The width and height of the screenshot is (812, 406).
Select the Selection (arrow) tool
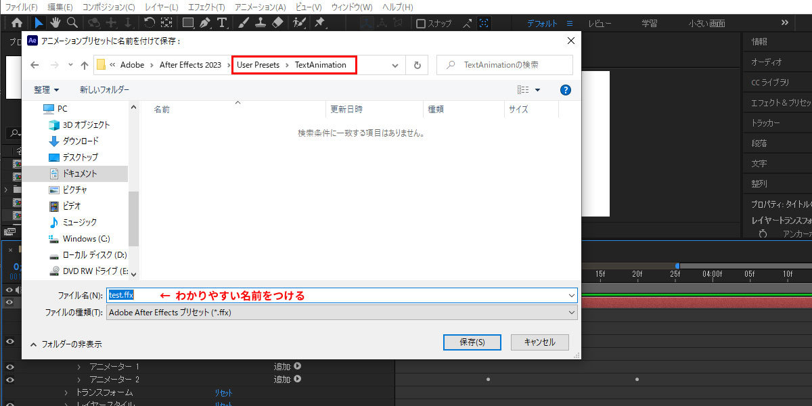coord(39,23)
